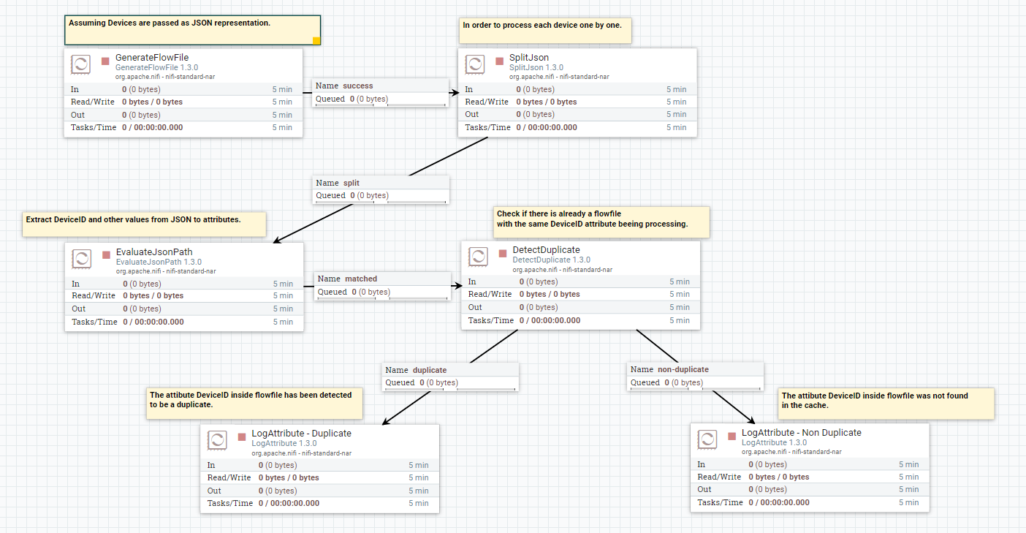Screen dimensions: 1026x533
Task: Click the SplitJson processor icon
Action: point(476,64)
